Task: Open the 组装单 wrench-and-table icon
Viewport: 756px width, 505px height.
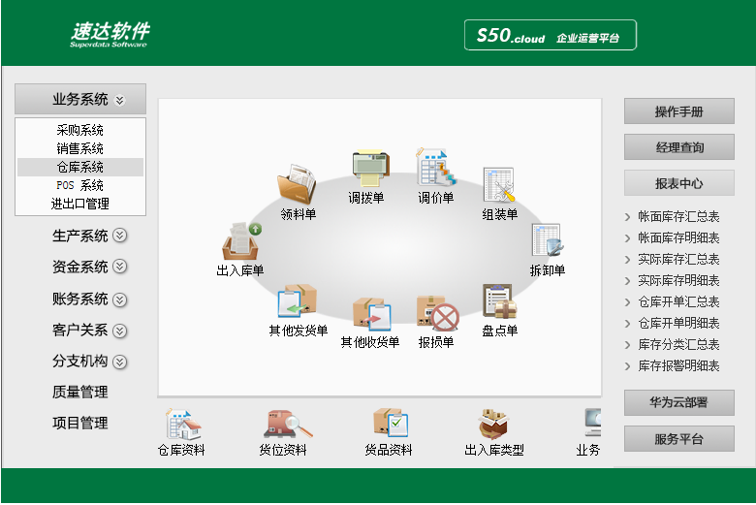Action: (x=499, y=185)
